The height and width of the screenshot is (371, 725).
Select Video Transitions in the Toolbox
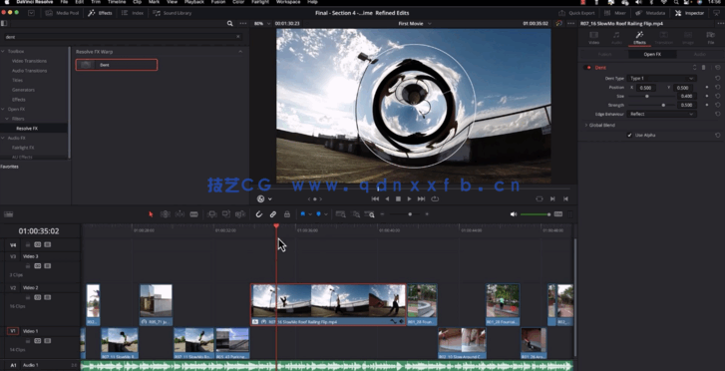click(29, 61)
